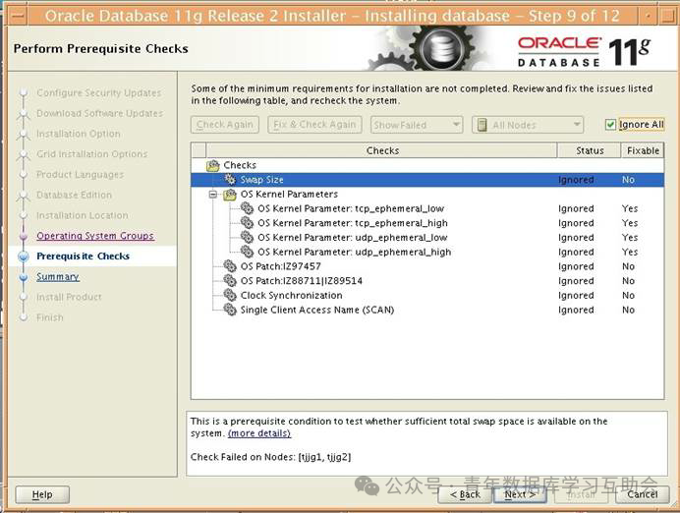Click the Installation Location step
This screenshot has width=680, height=513.
tap(83, 215)
